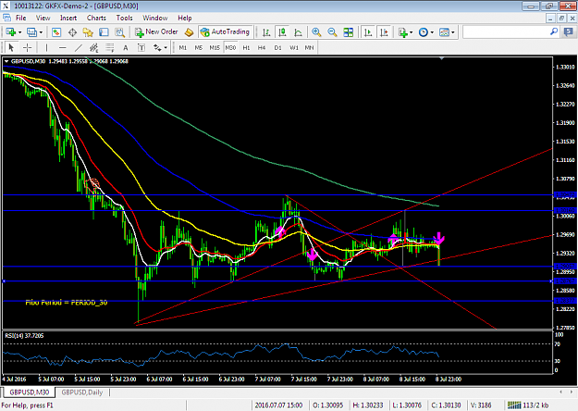Open the Strategy Tester magnifier icon
Screen dimensions: 578x411
tap(119, 32)
